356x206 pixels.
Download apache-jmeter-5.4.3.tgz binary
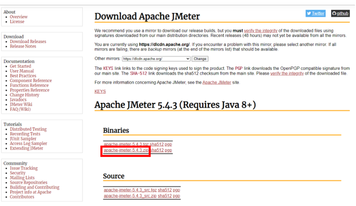click(x=126, y=144)
